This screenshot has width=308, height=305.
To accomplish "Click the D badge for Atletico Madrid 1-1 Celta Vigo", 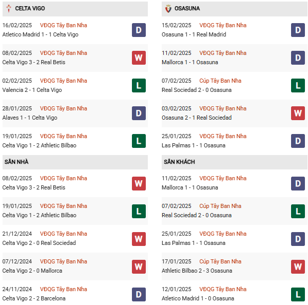I will [139, 30].
